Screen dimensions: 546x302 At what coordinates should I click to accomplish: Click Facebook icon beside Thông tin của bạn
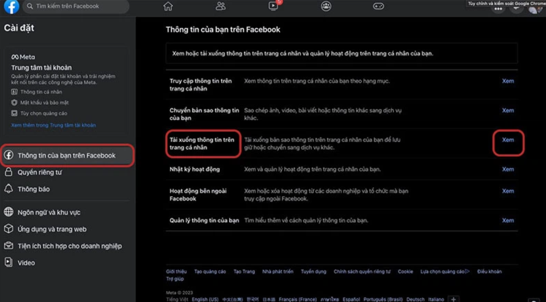[x=9, y=155]
